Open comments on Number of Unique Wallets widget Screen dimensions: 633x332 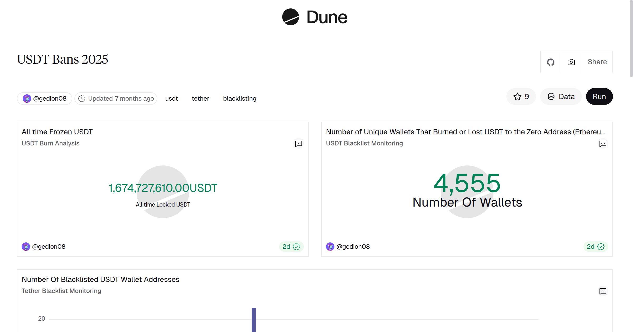602,144
